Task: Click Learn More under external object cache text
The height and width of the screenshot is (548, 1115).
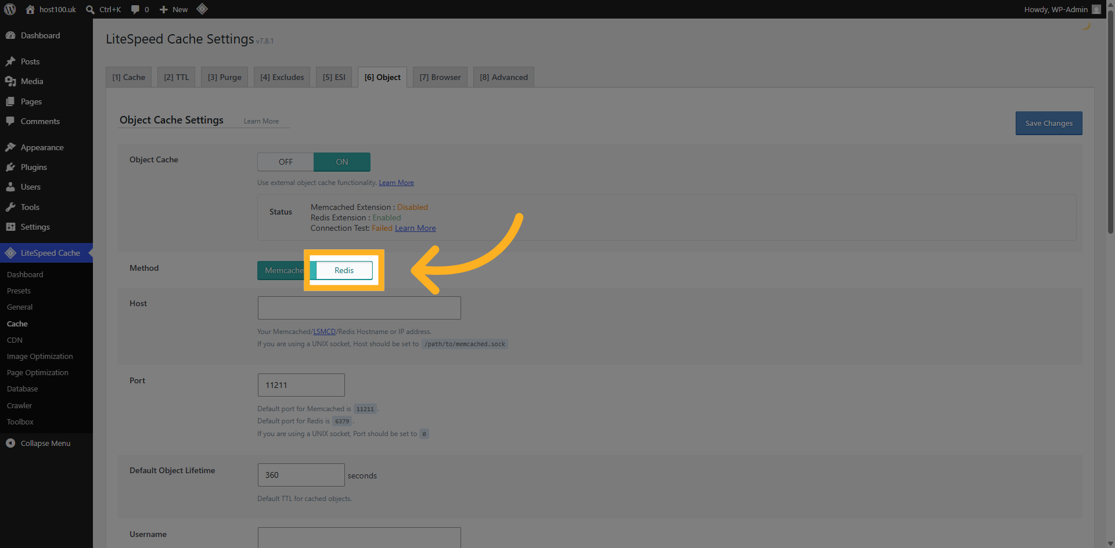Action: (397, 183)
